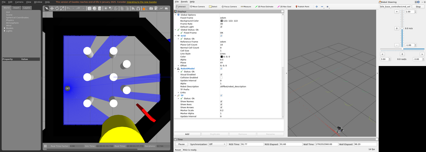
Task: Expand the Offset property row
Action: (x=178, y=66)
